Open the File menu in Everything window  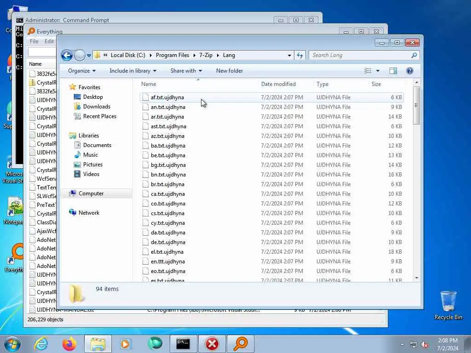pos(34,41)
